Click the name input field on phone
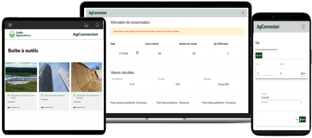Viewport: 312px width, 138px height. click(282, 98)
